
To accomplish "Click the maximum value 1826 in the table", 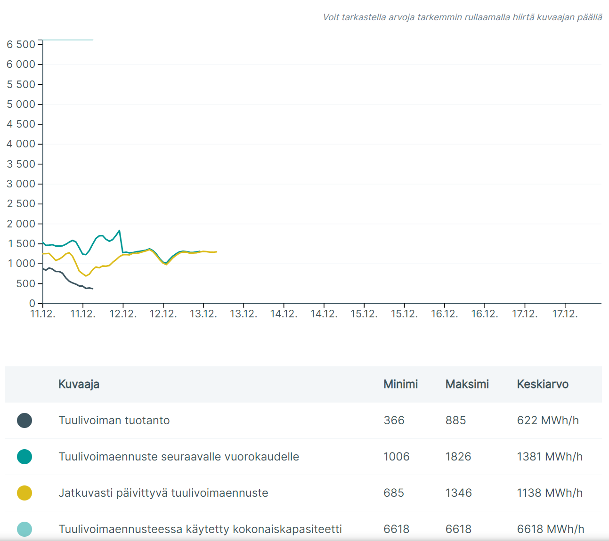I will [458, 457].
